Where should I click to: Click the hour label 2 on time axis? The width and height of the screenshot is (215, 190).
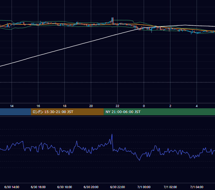(170, 106)
